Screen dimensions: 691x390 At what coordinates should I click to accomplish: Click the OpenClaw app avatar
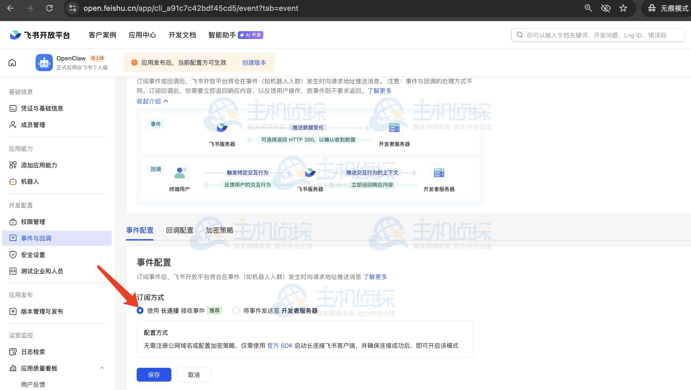(44, 62)
